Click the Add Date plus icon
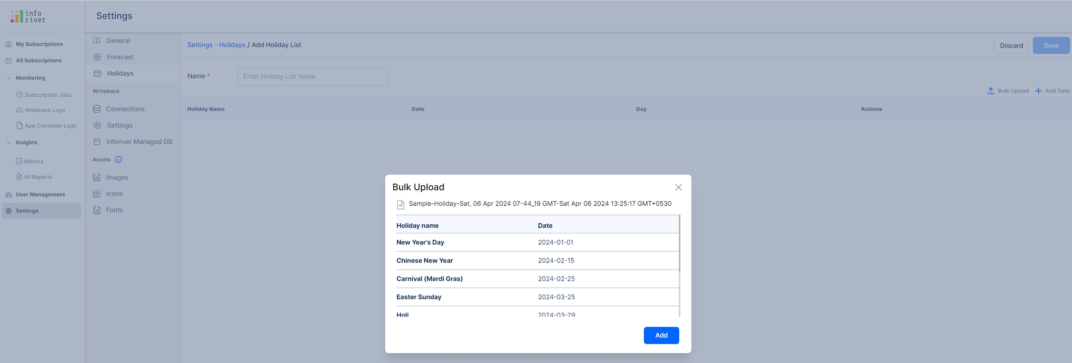This screenshot has height=363, width=1072. 1038,91
